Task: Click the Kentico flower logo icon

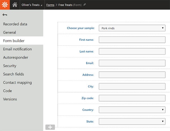Action: [5, 5]
